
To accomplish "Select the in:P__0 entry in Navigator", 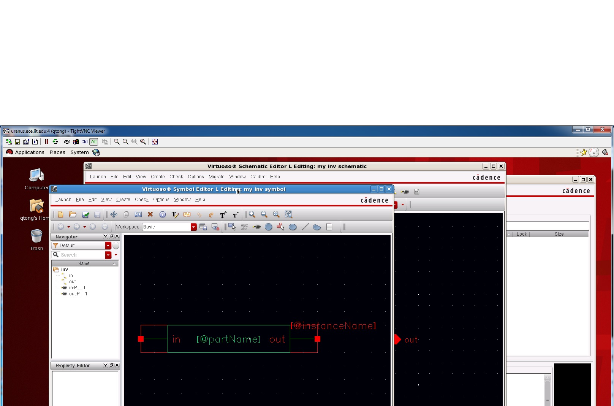I will tap(77, 288).
